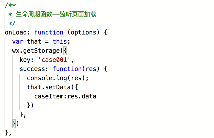Click the this keyword

60,42
